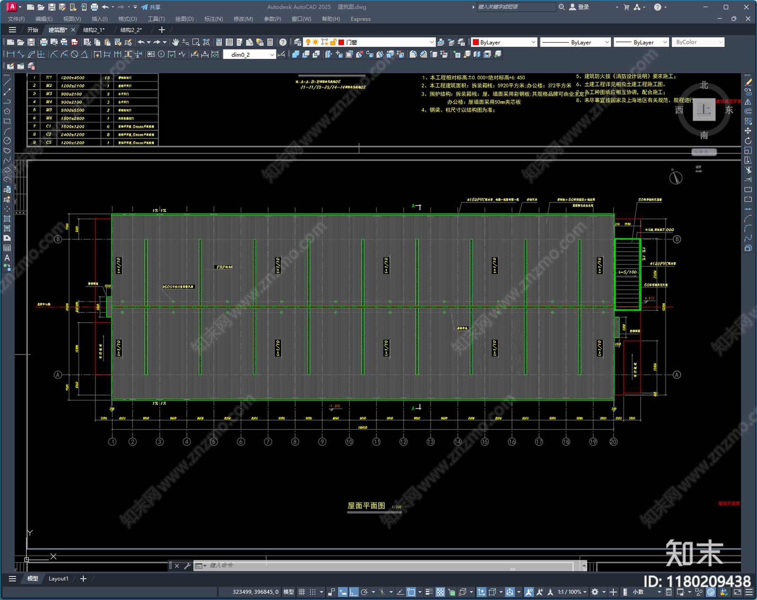Open the 文件(F) menu
The width and height of the screenshot is (757, 600).
tap(16, 19)
